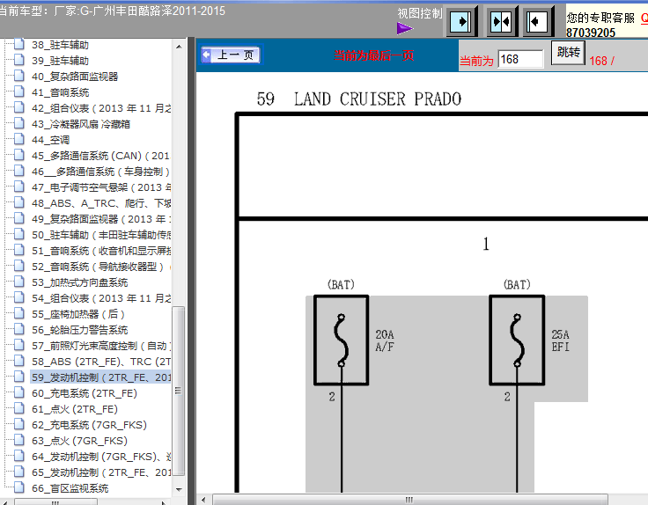Image resolution: width=648 pixels, height=505 pixels.
Task: Select 43_冷凝器风扇 冷藏箱 entry
Action: tap(81, 124)
